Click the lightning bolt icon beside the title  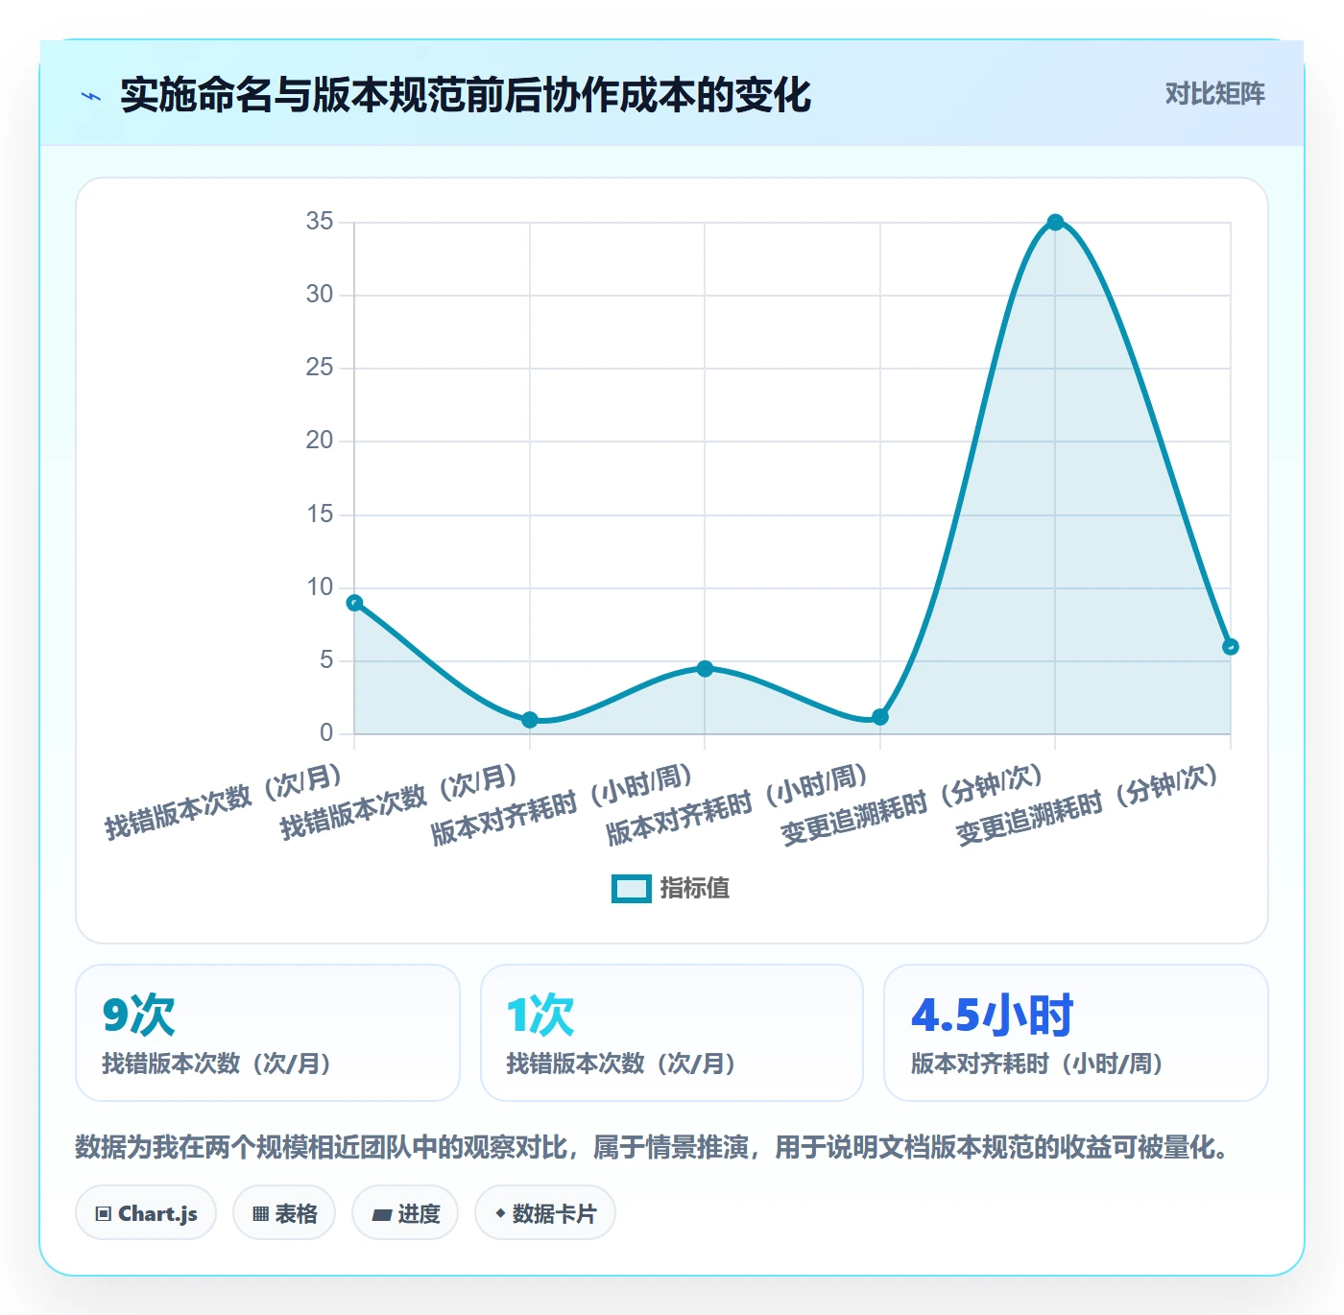click(91, 96)
